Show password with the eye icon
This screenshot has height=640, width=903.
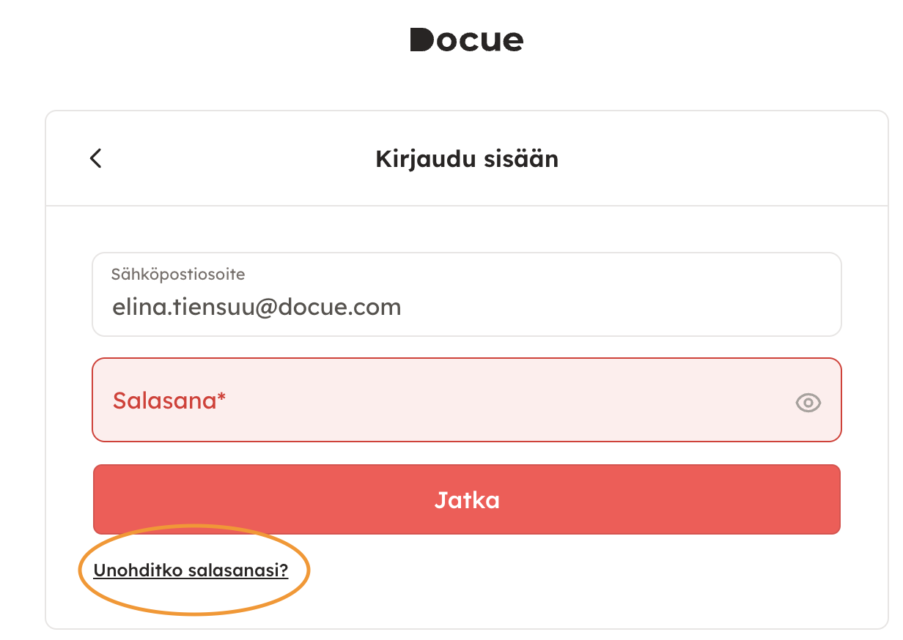808,402
